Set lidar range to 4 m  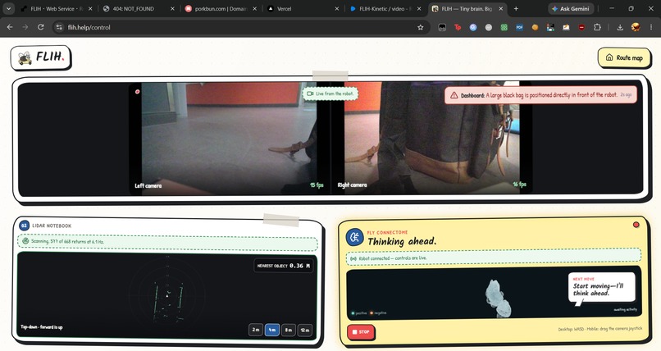(272, 330)
